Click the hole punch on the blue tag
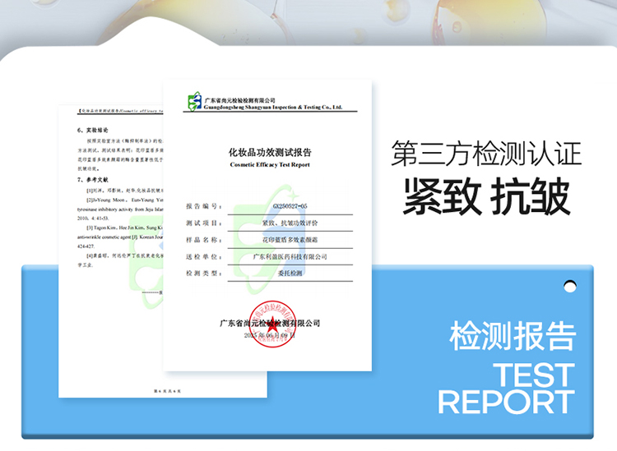This screenshot has width=617, height=451. (x=570, y=287)
